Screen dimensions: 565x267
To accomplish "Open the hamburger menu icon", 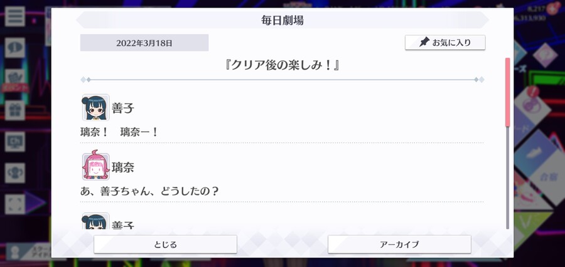I will point(15,16).
